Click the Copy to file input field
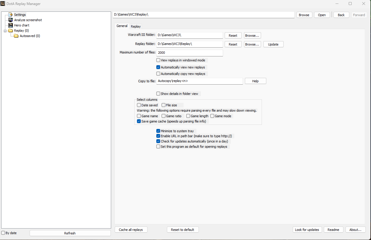Image resolution: width=371 pixels, height=240 pixels. 200,81
